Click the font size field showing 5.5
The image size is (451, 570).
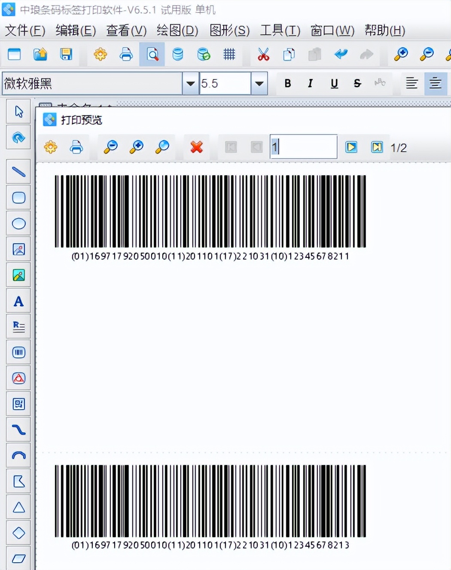(x=225, y=83)
